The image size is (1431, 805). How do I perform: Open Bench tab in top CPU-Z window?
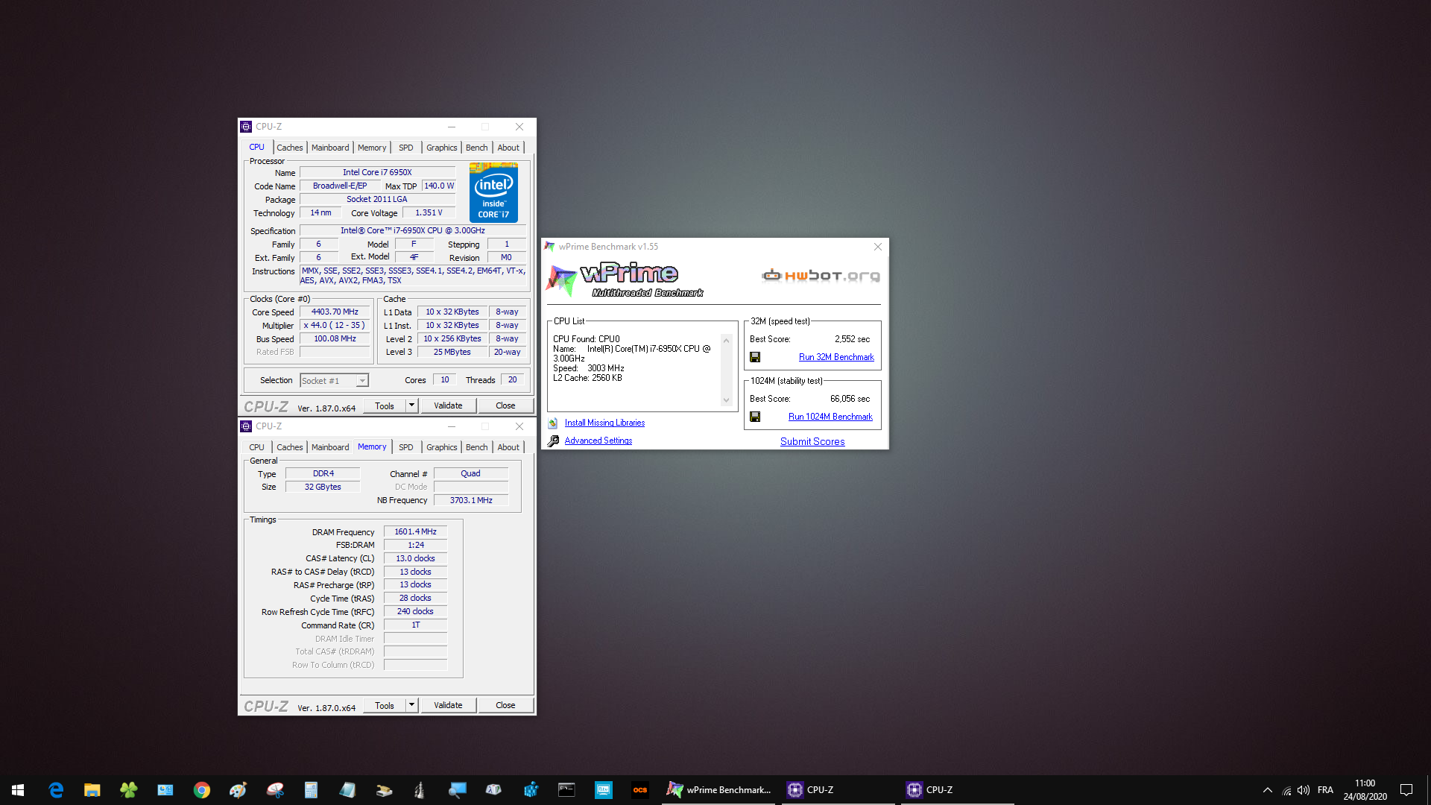pos(477,148)
